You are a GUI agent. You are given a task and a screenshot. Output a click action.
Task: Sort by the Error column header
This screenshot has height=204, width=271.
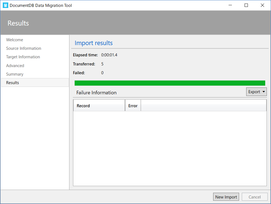click(x=133, y=106)
